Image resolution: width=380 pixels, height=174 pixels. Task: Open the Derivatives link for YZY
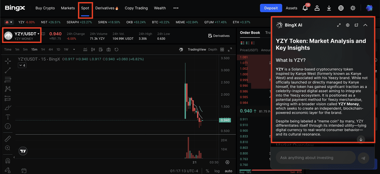[219, 36]
